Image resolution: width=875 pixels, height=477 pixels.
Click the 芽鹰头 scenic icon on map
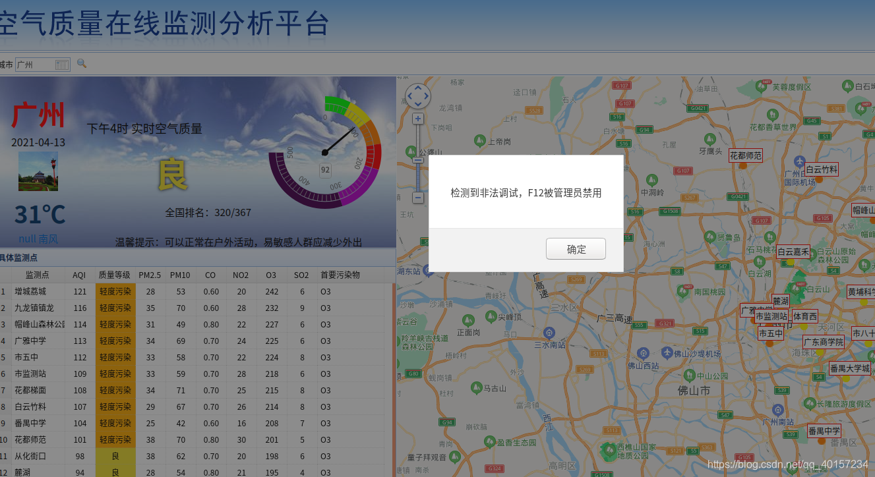(x=709, y=140)
